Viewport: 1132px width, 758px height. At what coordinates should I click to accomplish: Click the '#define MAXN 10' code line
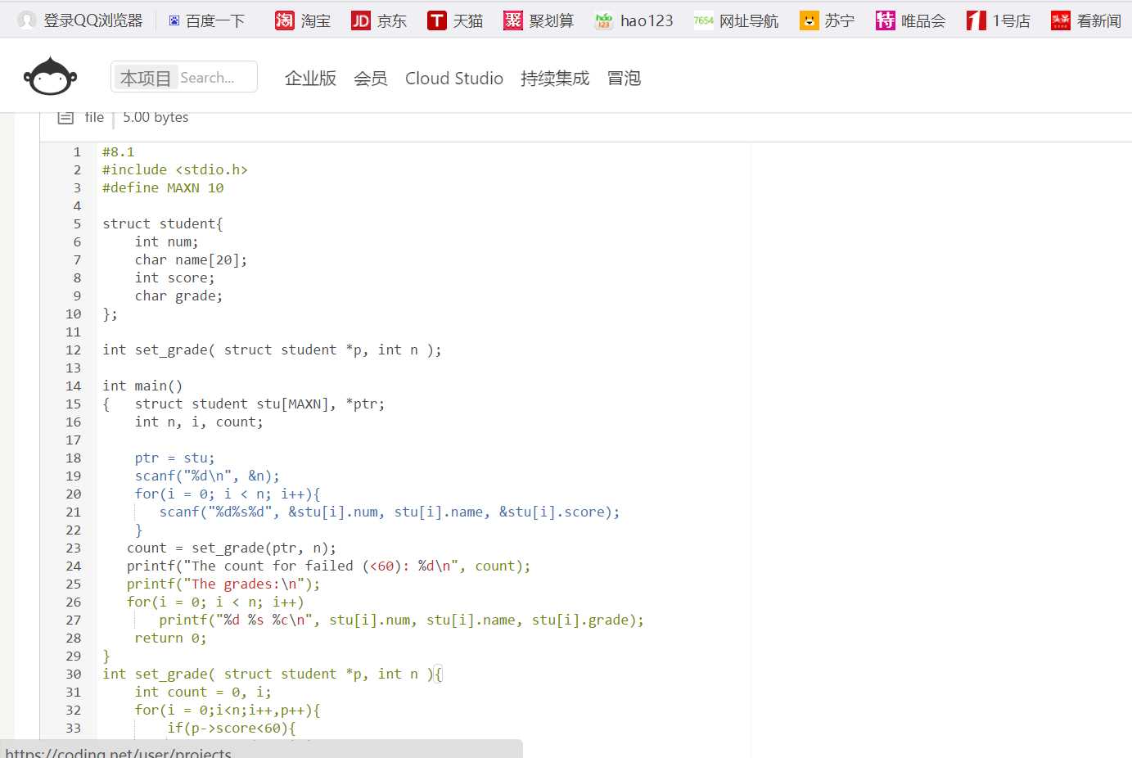point(163,187)
